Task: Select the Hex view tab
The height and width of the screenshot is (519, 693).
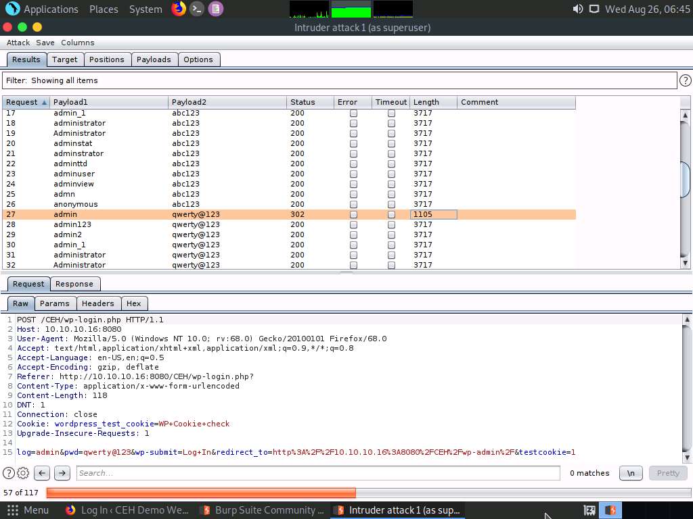Action: click(134, 303)
